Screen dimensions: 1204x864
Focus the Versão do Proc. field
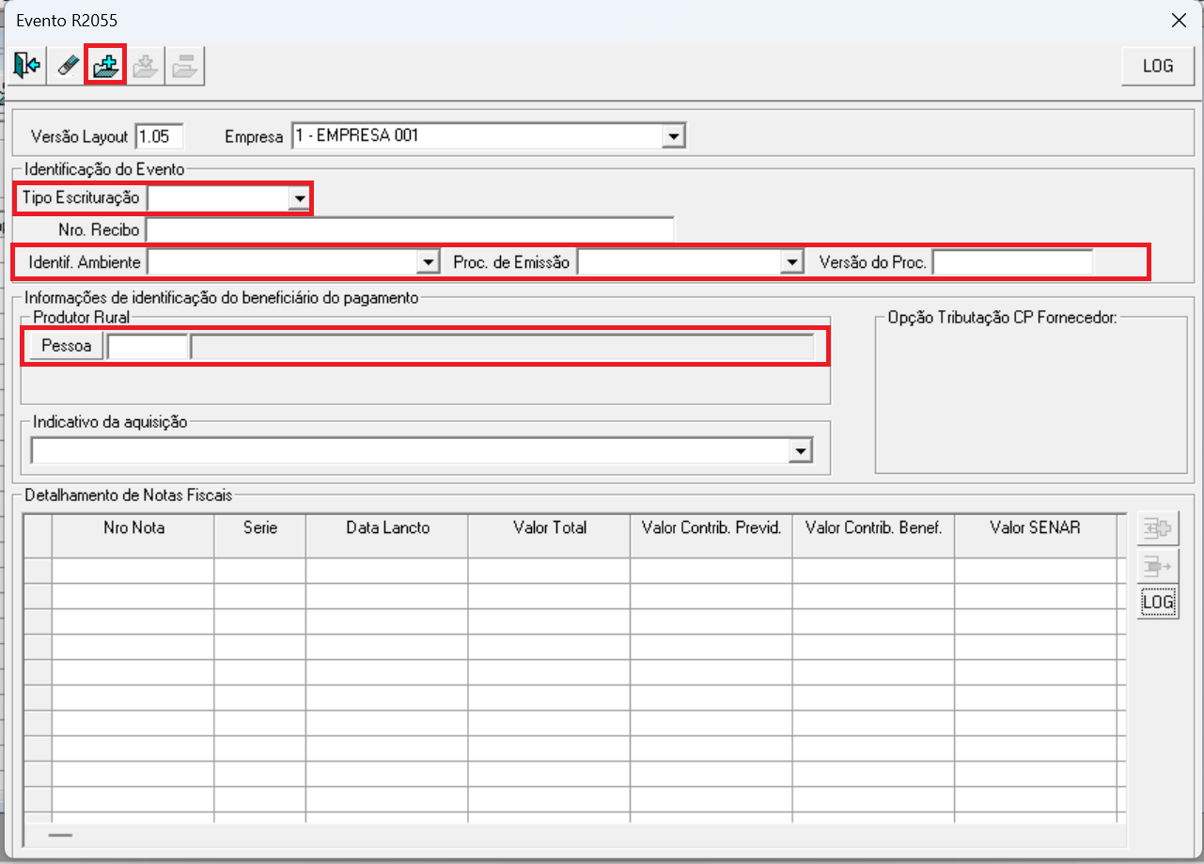click(1013, 262)
